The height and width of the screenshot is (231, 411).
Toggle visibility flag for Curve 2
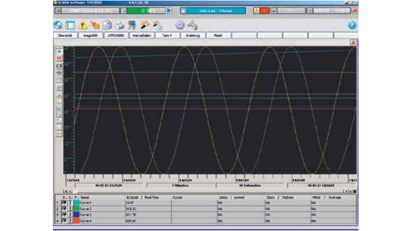[64, 209]
